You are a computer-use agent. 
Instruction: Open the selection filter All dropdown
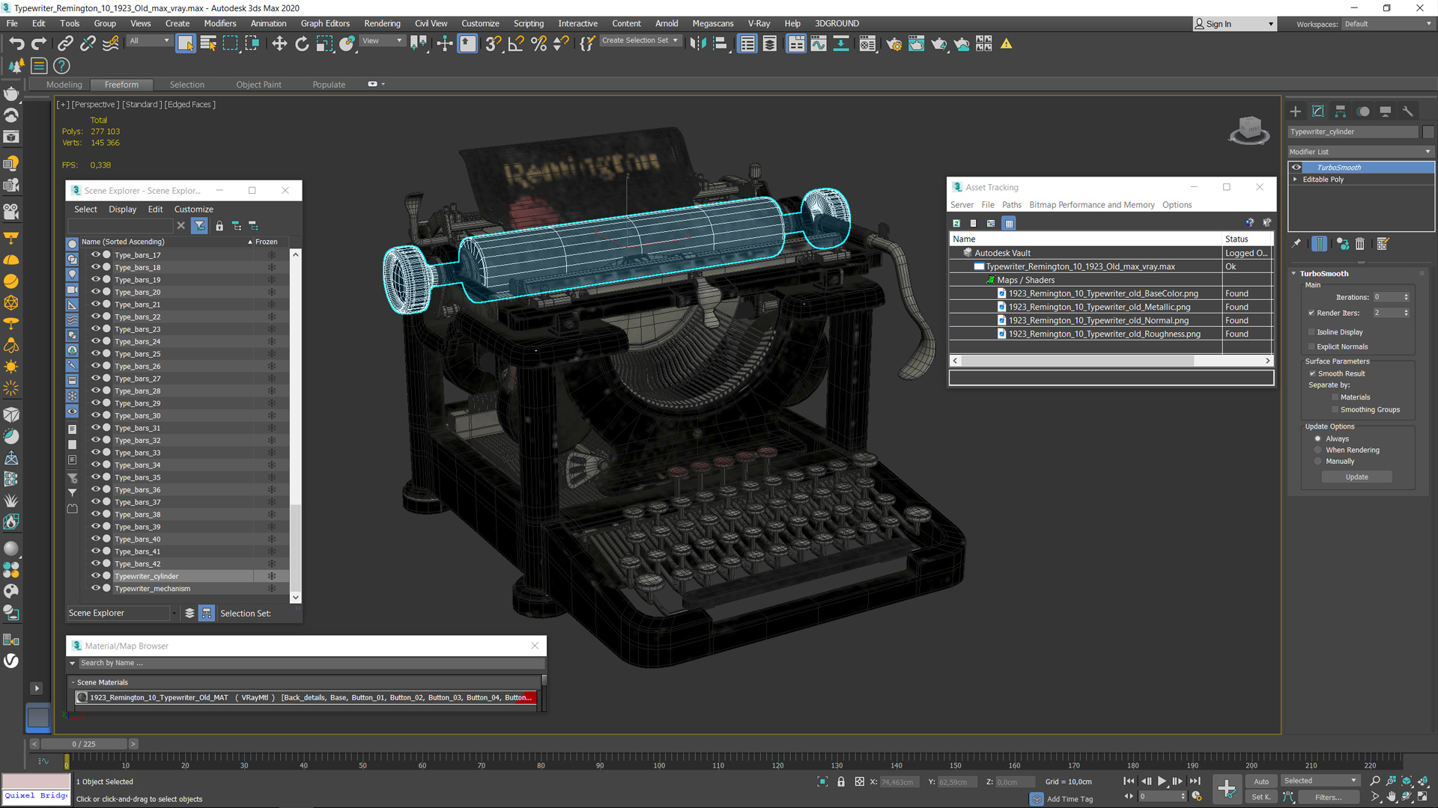click(x=148, y=41)
